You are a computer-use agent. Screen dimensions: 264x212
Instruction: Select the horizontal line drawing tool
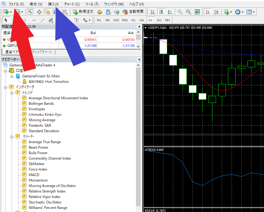click(34, 20)
